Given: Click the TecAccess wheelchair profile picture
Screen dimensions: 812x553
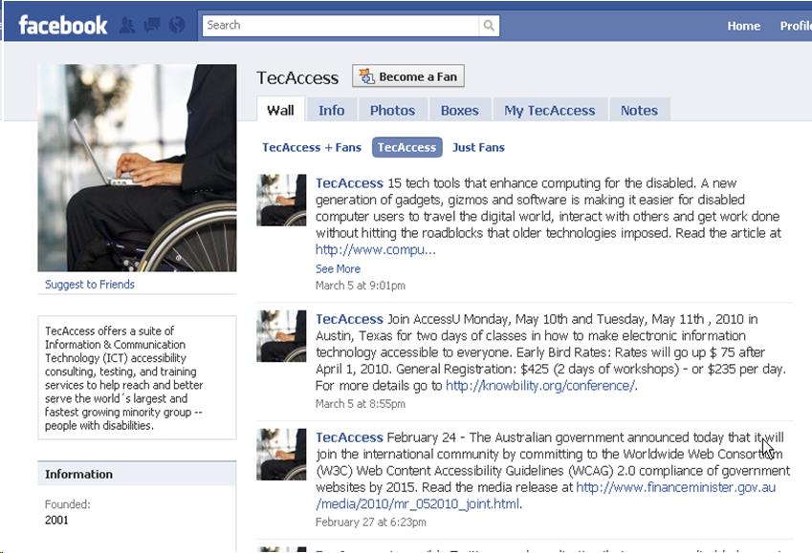Looking at the screenshot, I should click(x=137, y=167).
